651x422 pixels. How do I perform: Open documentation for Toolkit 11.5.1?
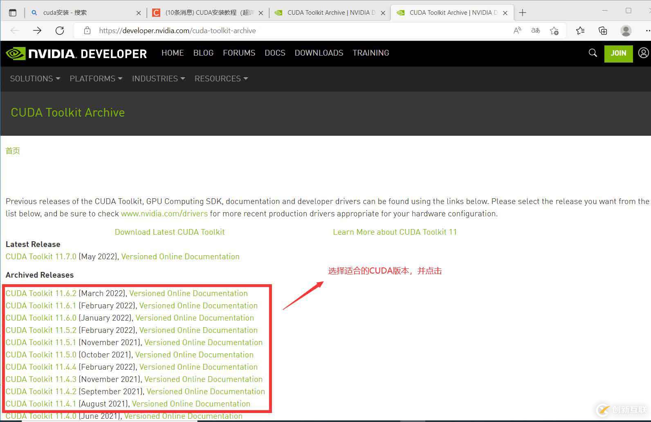point(203,342)
